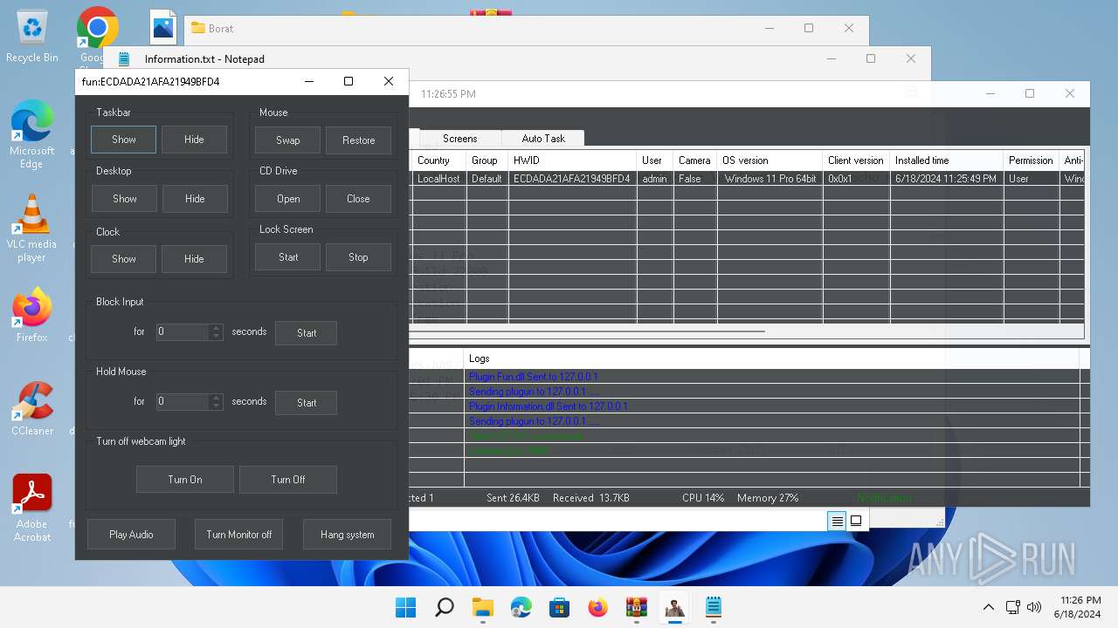This screenshot has width=1118, height=628.
Task: Switch to Screens tab
Action: (x=459, y=139)
